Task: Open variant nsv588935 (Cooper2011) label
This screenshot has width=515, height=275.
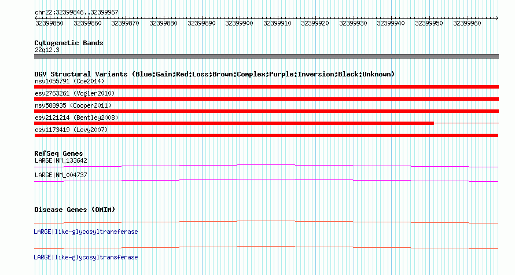Action: 73,105
